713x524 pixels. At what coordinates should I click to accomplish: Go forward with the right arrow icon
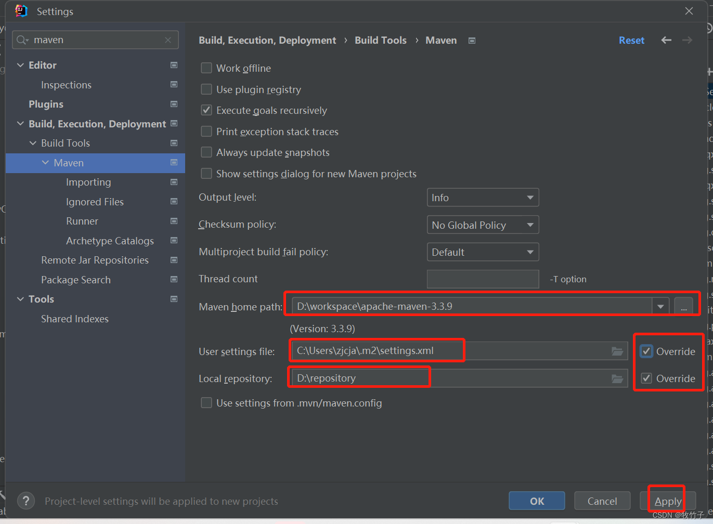pos(687,40)
